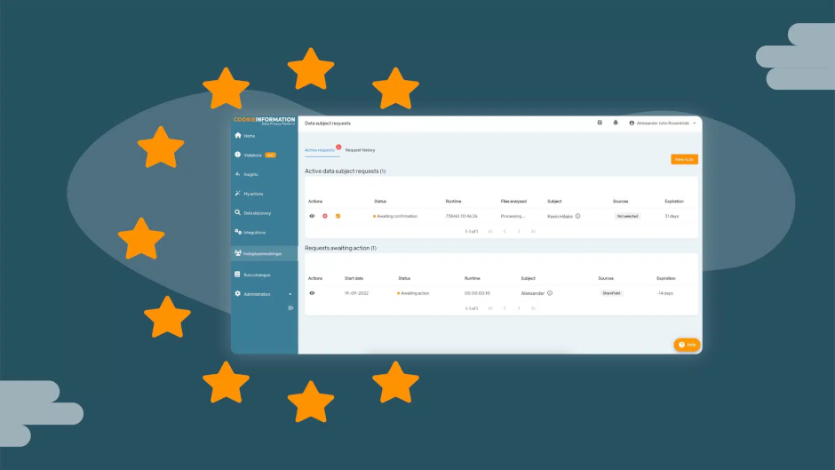
Task: Go to next page in active requests
Action: (519, 231)
